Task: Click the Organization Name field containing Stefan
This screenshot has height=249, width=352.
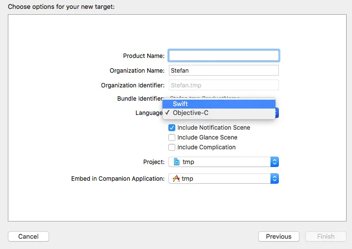Action: pyautogui.click(x=224, y=71)
